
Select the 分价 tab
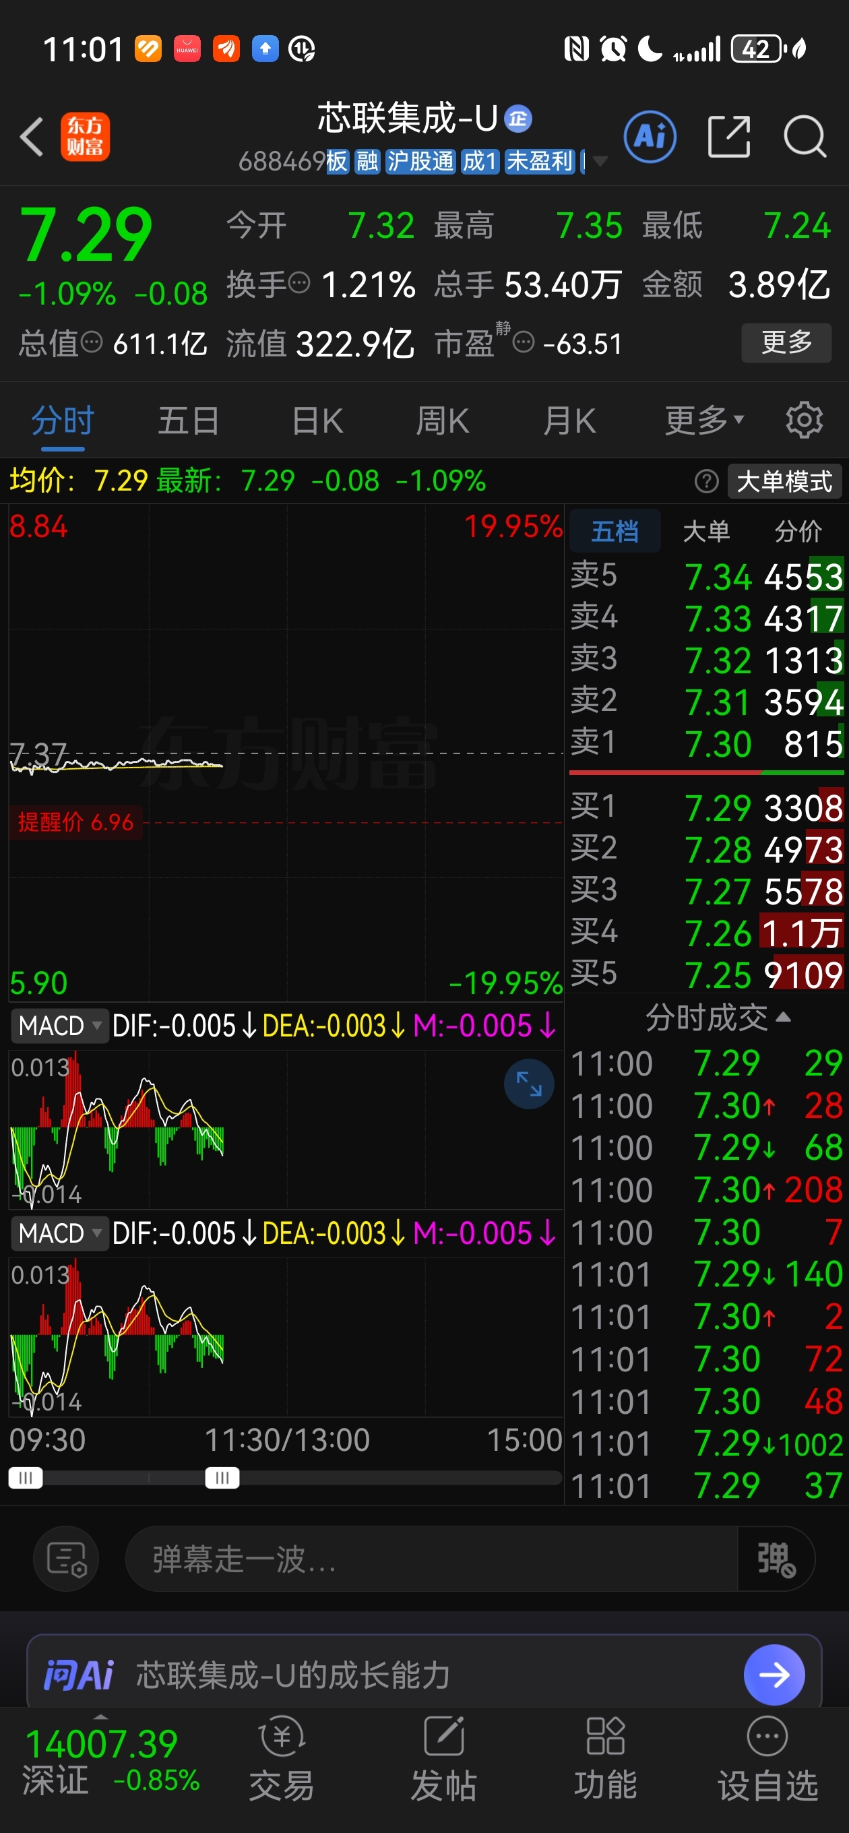coord(798,531)
